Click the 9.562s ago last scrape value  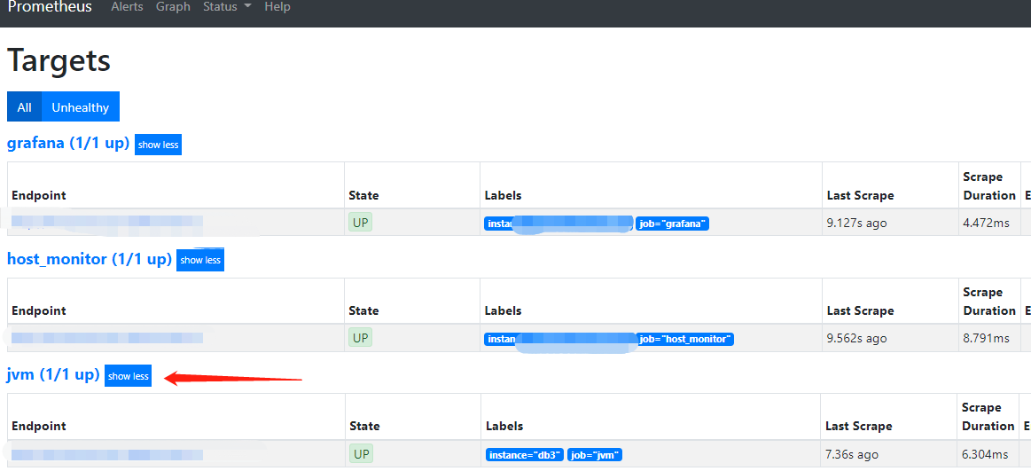856,339
